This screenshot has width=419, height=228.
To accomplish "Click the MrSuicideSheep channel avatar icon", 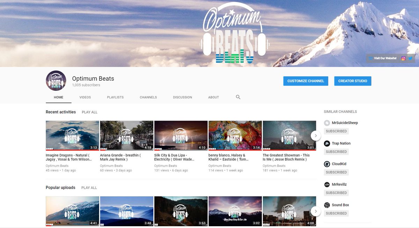I will (327, 123).
